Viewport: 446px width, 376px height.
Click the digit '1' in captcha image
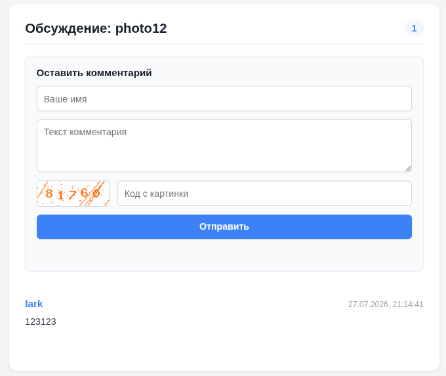tap(60, 196)
